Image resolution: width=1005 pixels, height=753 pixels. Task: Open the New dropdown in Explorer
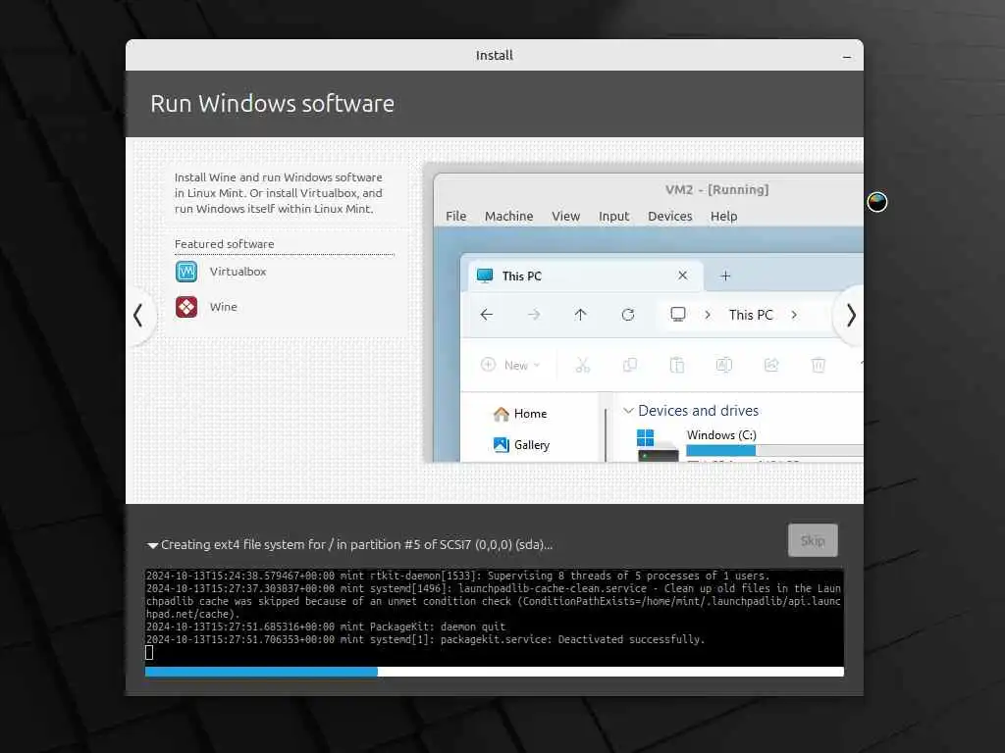[510, 365]
